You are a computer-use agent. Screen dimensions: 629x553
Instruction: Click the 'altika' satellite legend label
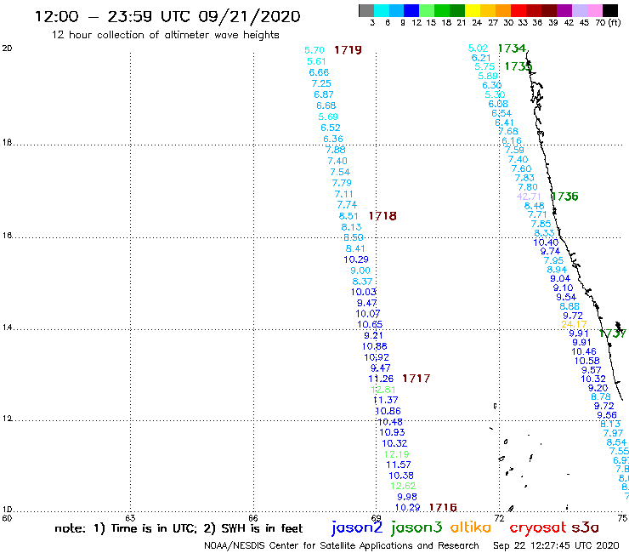pos(470,527)
